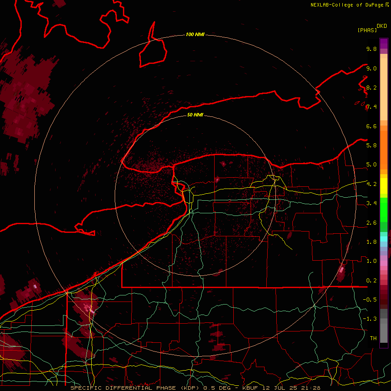Click the yellow segment of color bar
The image size is (391, 391).
tap(384, 186)
